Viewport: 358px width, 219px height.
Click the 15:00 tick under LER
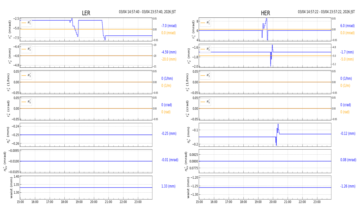coord(20,202)
